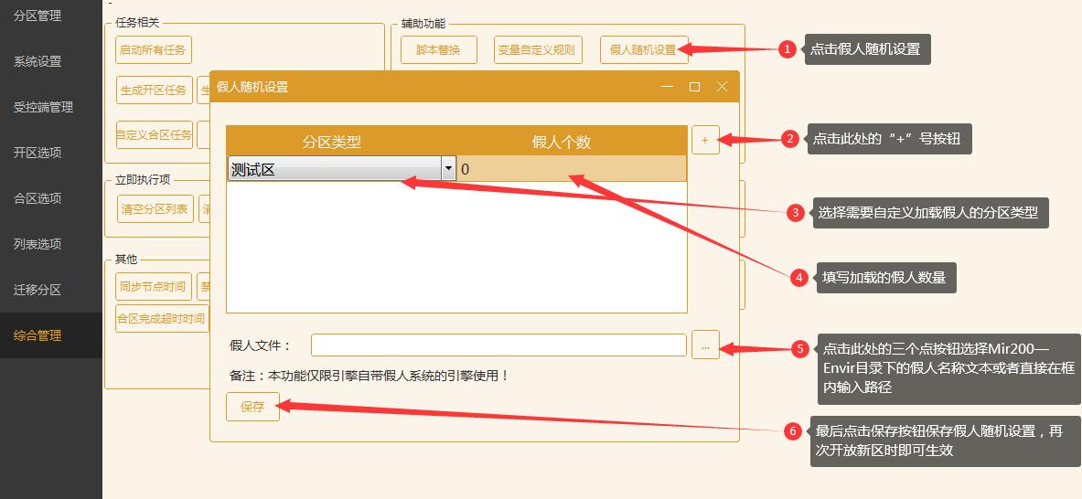Click the three-dot browse button for 假人文件
The width and height of the screenshot is (1082, 499).
(x=704, y=345)
